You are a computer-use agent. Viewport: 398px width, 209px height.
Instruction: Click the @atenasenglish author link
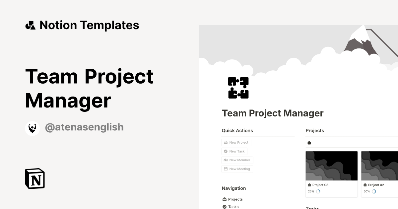pyautogui.click(x=84, y=127)
